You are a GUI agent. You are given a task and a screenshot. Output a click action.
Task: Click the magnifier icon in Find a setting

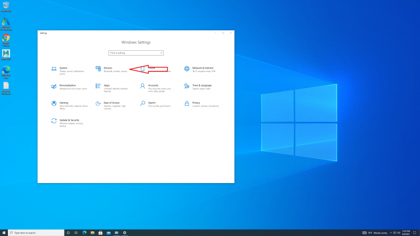click(161, 53)
